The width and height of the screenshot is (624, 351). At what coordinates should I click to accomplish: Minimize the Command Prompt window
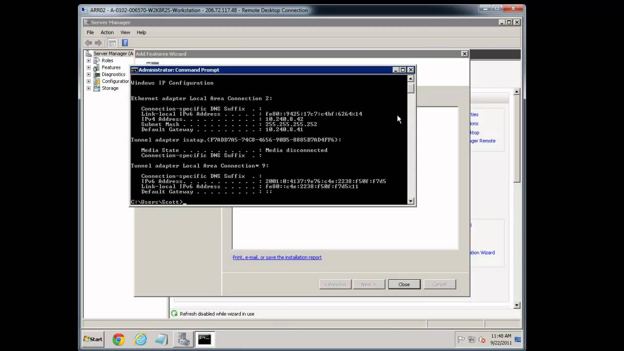tap(395, 70)
